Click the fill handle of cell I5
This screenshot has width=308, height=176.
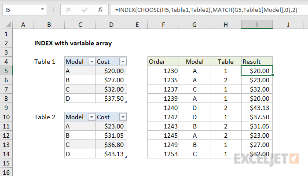click(273, 75)
